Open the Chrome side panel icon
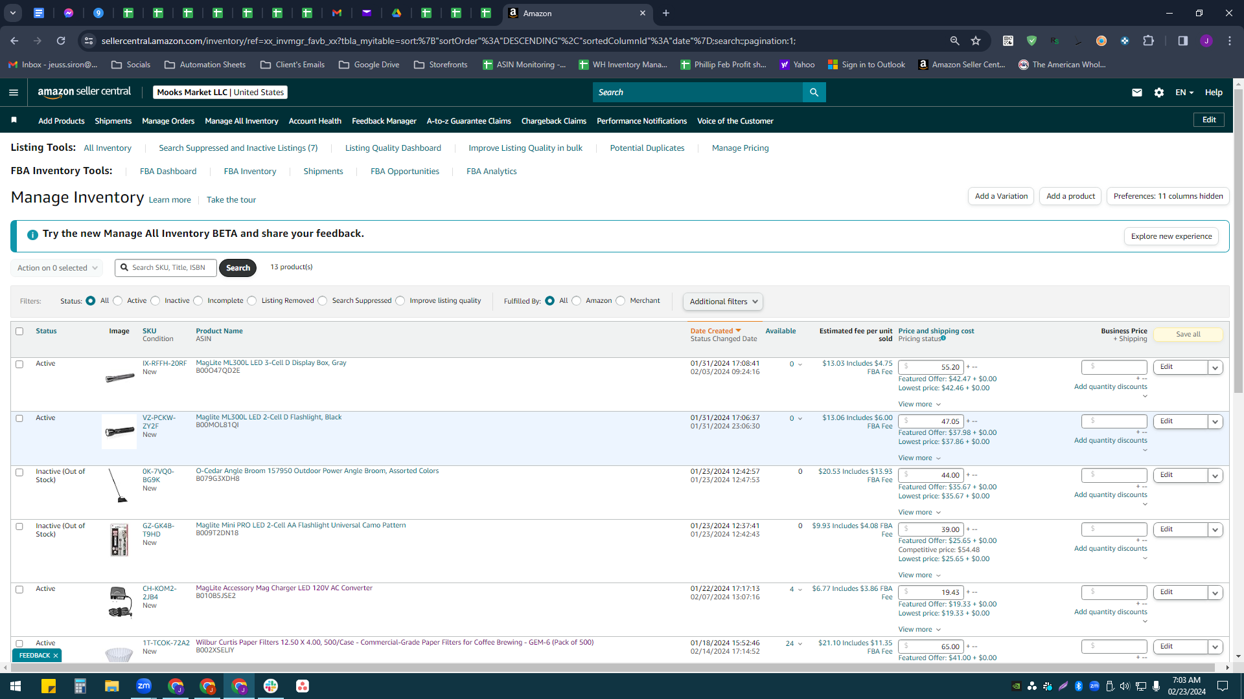 pos(1182,41)
